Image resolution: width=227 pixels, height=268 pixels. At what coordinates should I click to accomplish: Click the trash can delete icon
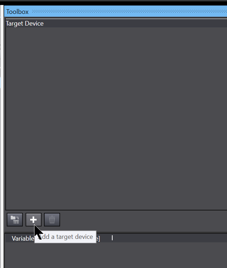tap(52, 220)
